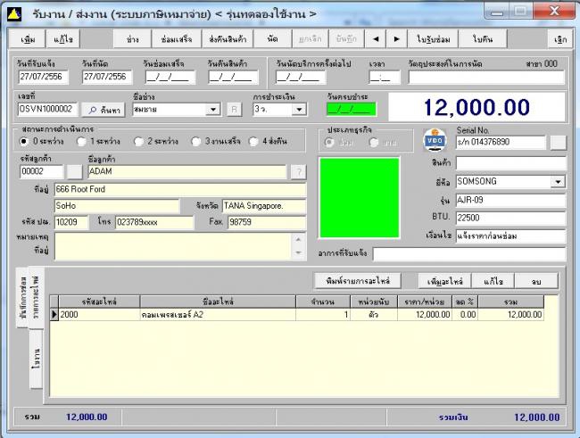
Task: Click the next record arrow button
Action: 396,39
